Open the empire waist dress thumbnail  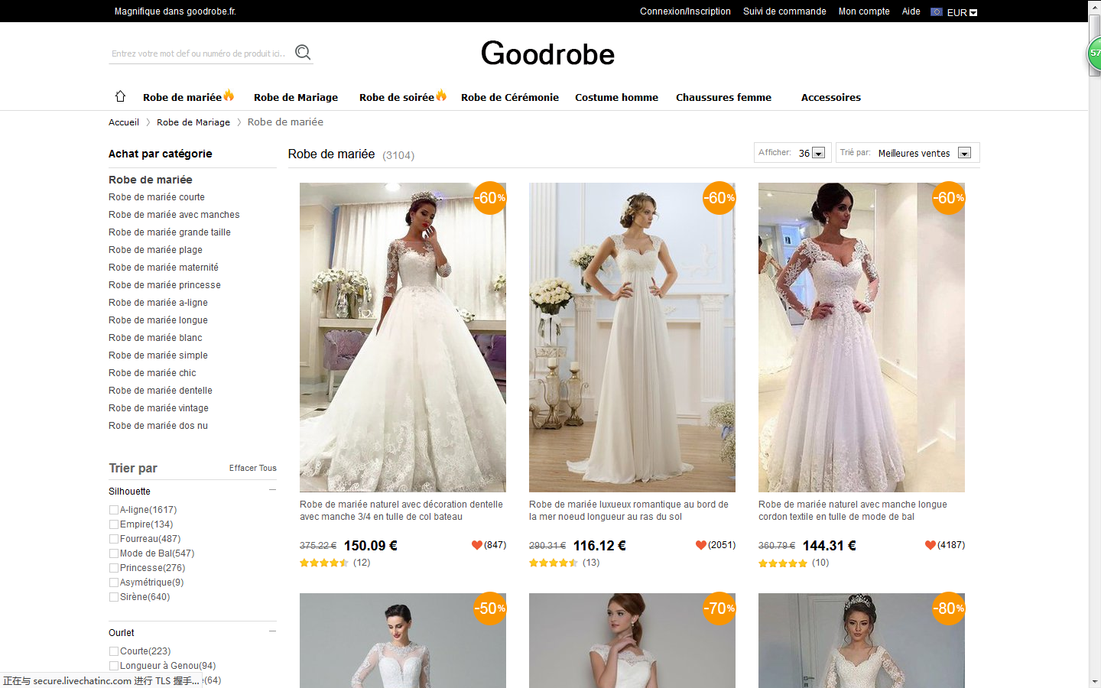tap(632, 337)
